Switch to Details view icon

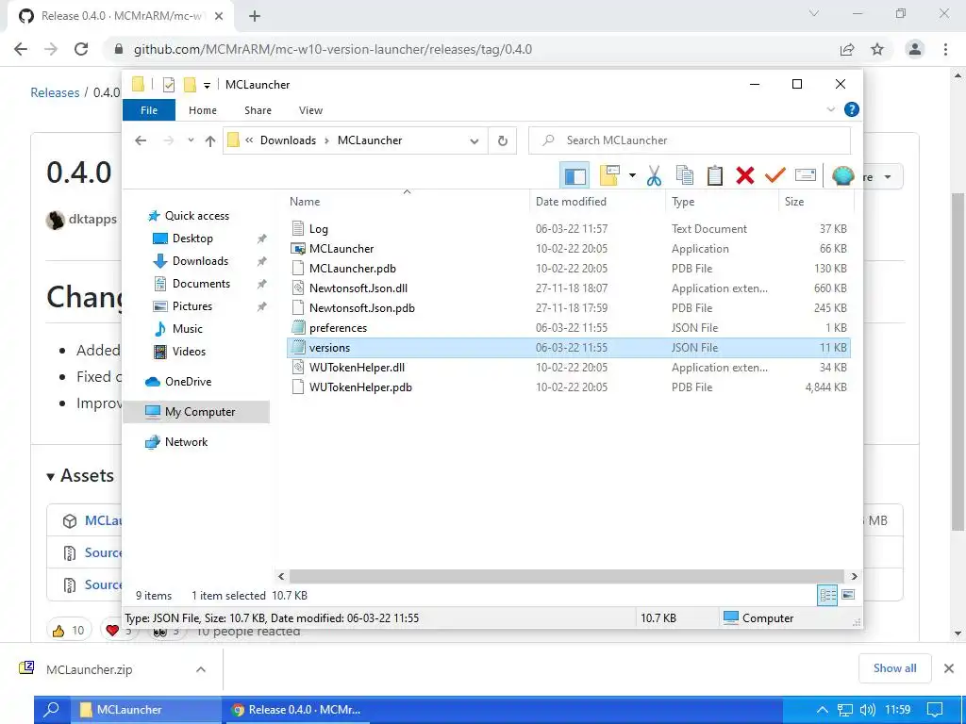827,595
